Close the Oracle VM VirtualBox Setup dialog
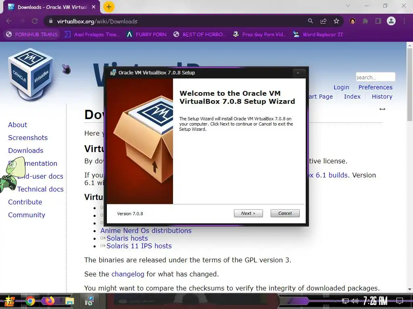Screen dimensions: 413x309 tap(298, 73)
